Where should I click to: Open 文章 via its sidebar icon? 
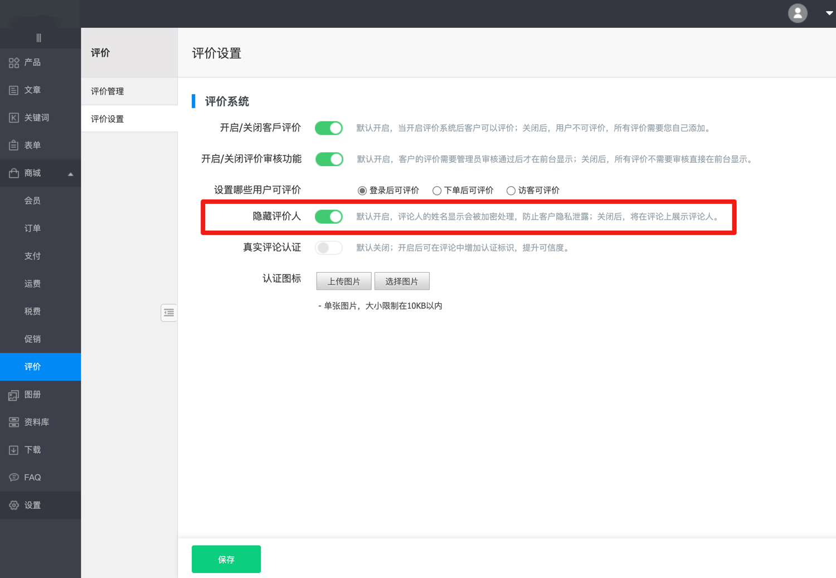click(x=14, y=90)
